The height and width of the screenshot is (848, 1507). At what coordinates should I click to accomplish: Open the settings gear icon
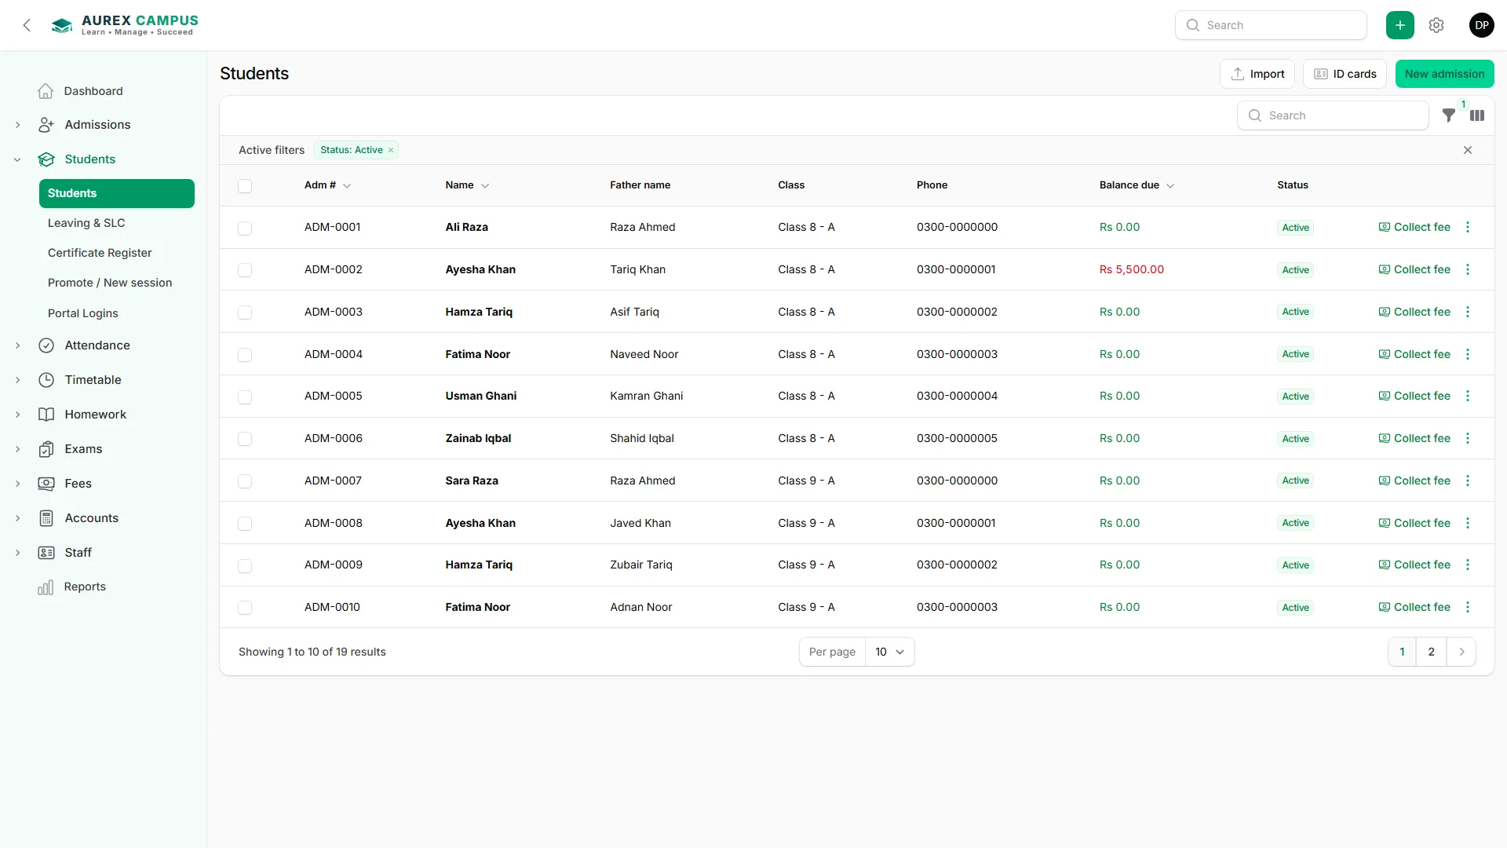pos(1436,25)
